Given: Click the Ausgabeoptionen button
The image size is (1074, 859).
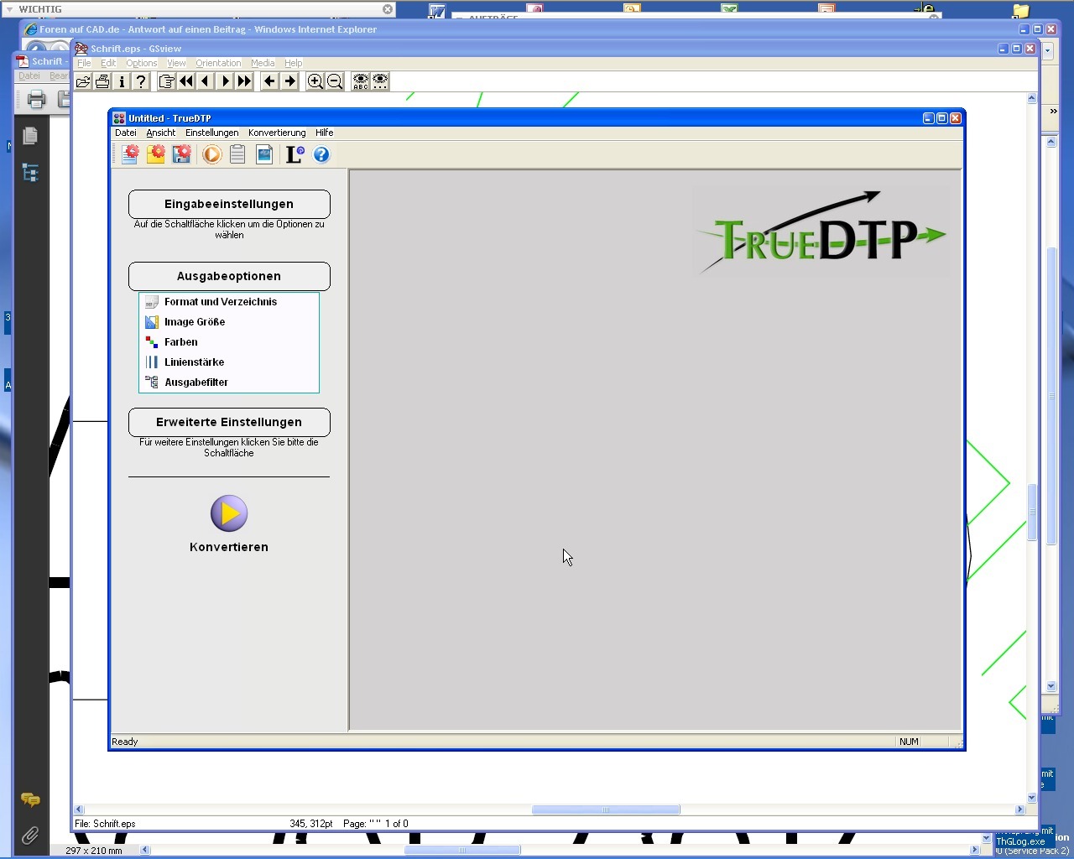Looking at the screenshot, I should [x=229, y=276].
